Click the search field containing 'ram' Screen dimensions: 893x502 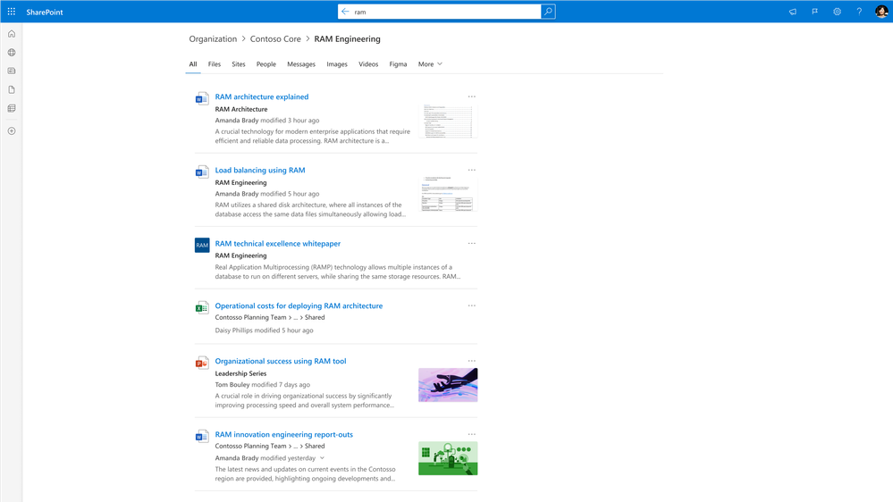pos(439,12)
